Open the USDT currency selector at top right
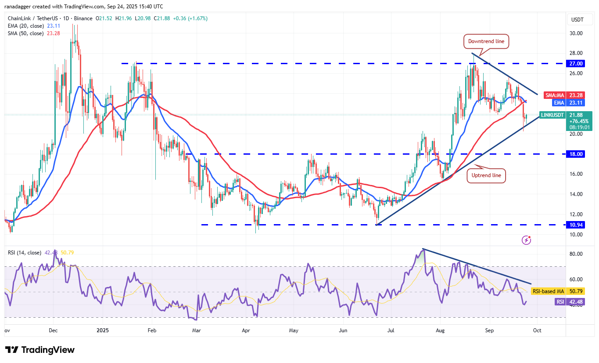Screen dimensions: 599x363 click(577, 19)
